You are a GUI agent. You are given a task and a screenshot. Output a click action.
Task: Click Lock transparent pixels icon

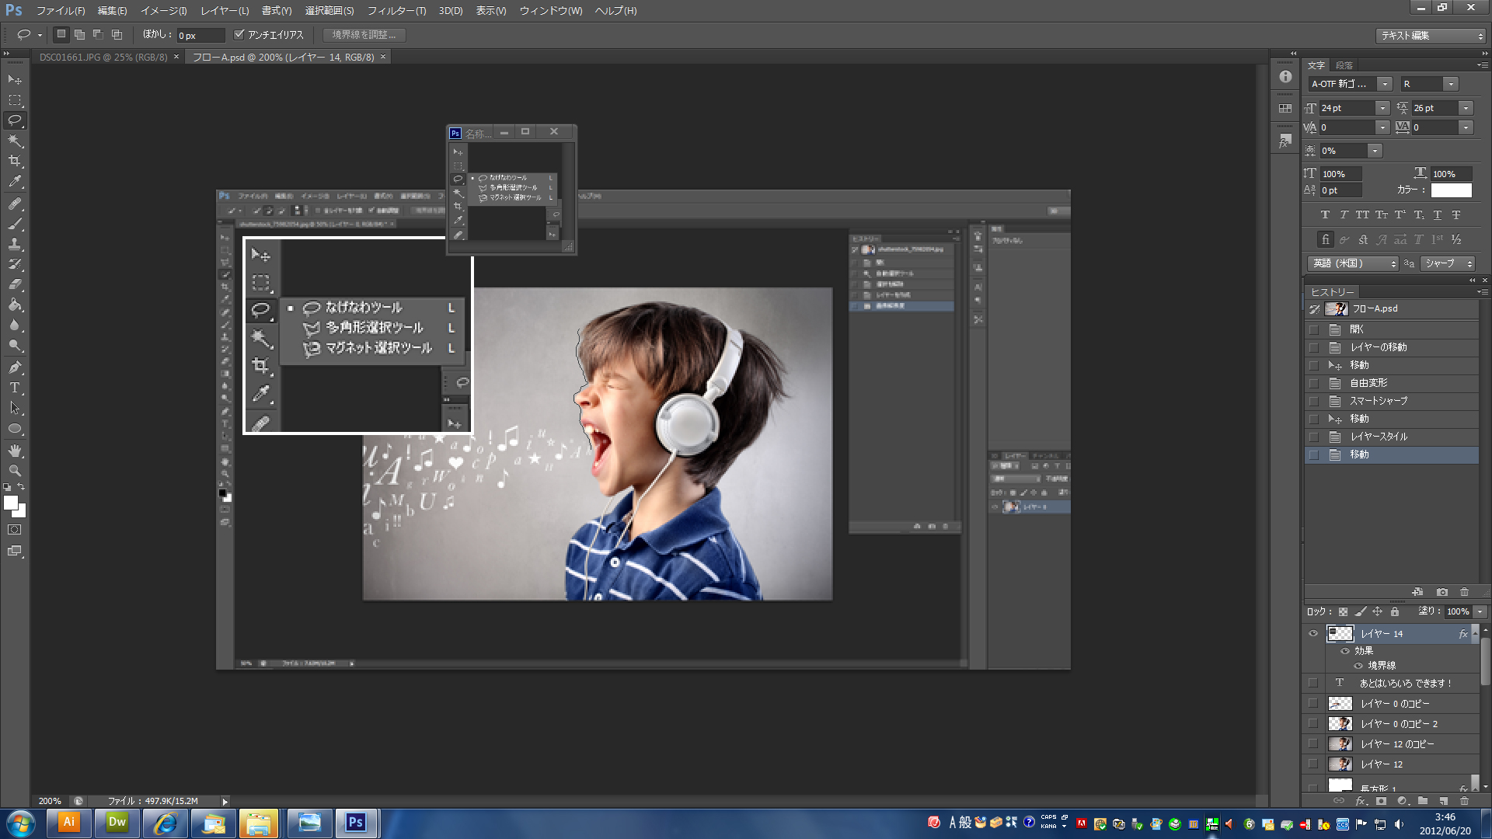point(1343,612)
